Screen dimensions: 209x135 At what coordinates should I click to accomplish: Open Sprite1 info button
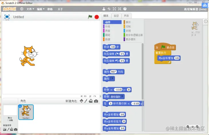[20, 106]
